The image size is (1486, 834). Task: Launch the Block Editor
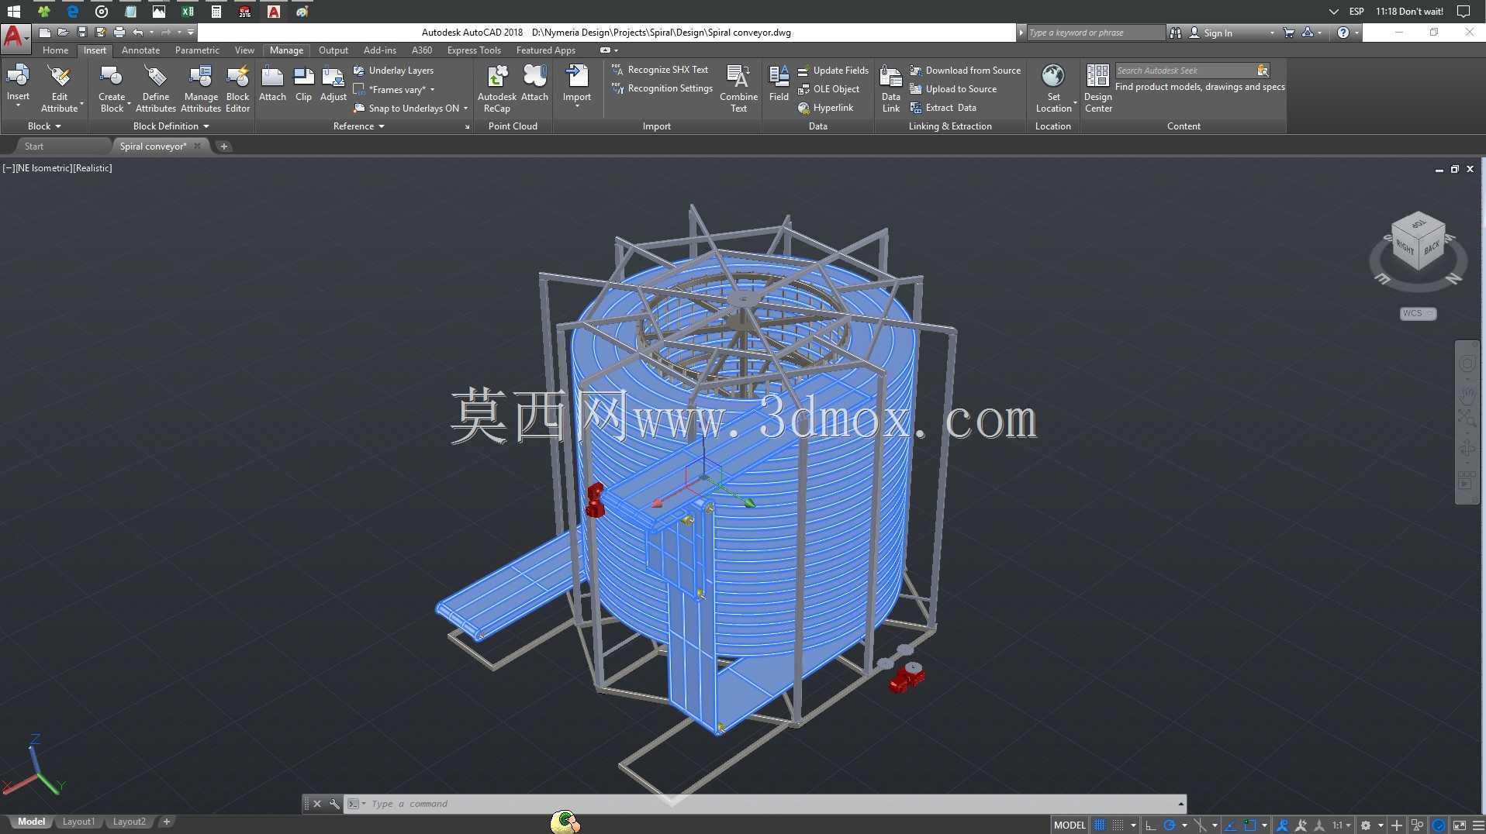238,88
